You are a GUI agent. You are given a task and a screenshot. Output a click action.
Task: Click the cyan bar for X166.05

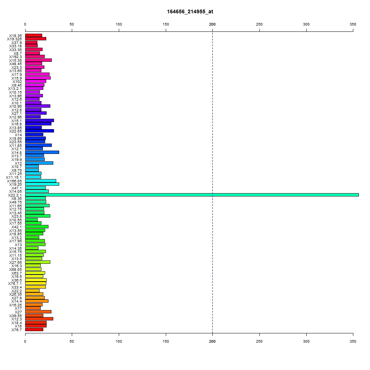[41, 181]
